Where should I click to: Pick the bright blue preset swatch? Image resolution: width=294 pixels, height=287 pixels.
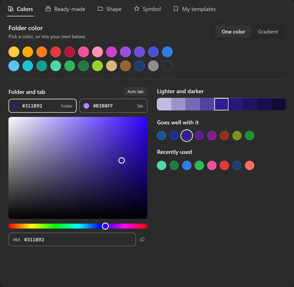pyautogui.click(x=167, y=52)
